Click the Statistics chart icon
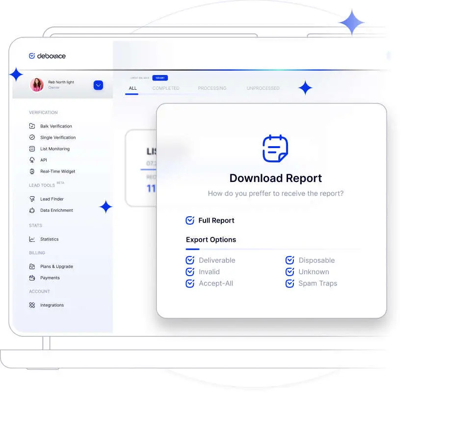 point(32,239)
